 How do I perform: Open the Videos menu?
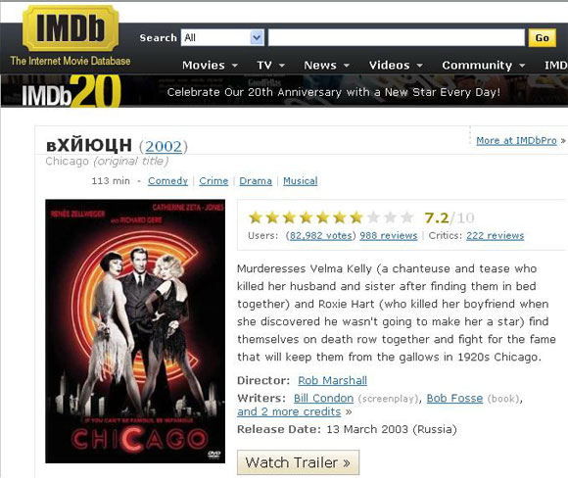(x=396, y=66)
